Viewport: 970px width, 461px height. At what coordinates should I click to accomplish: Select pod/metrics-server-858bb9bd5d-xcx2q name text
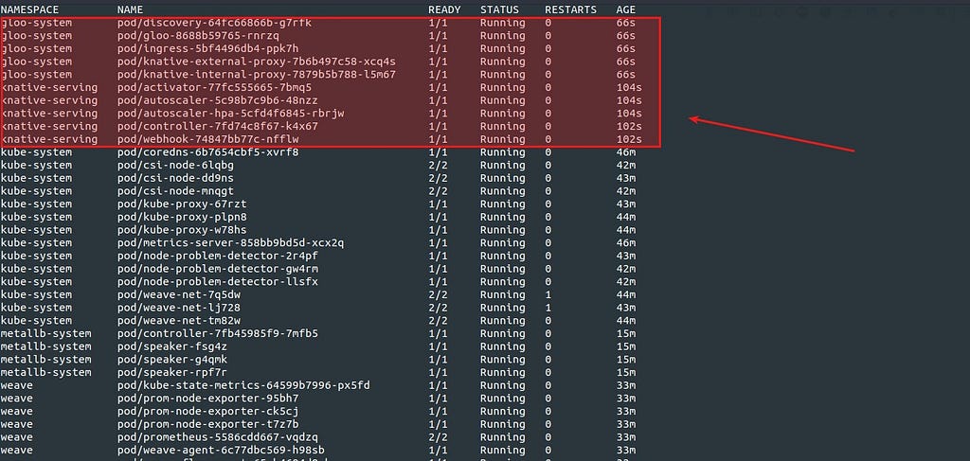pyautogui.click(x=230, y=243)
